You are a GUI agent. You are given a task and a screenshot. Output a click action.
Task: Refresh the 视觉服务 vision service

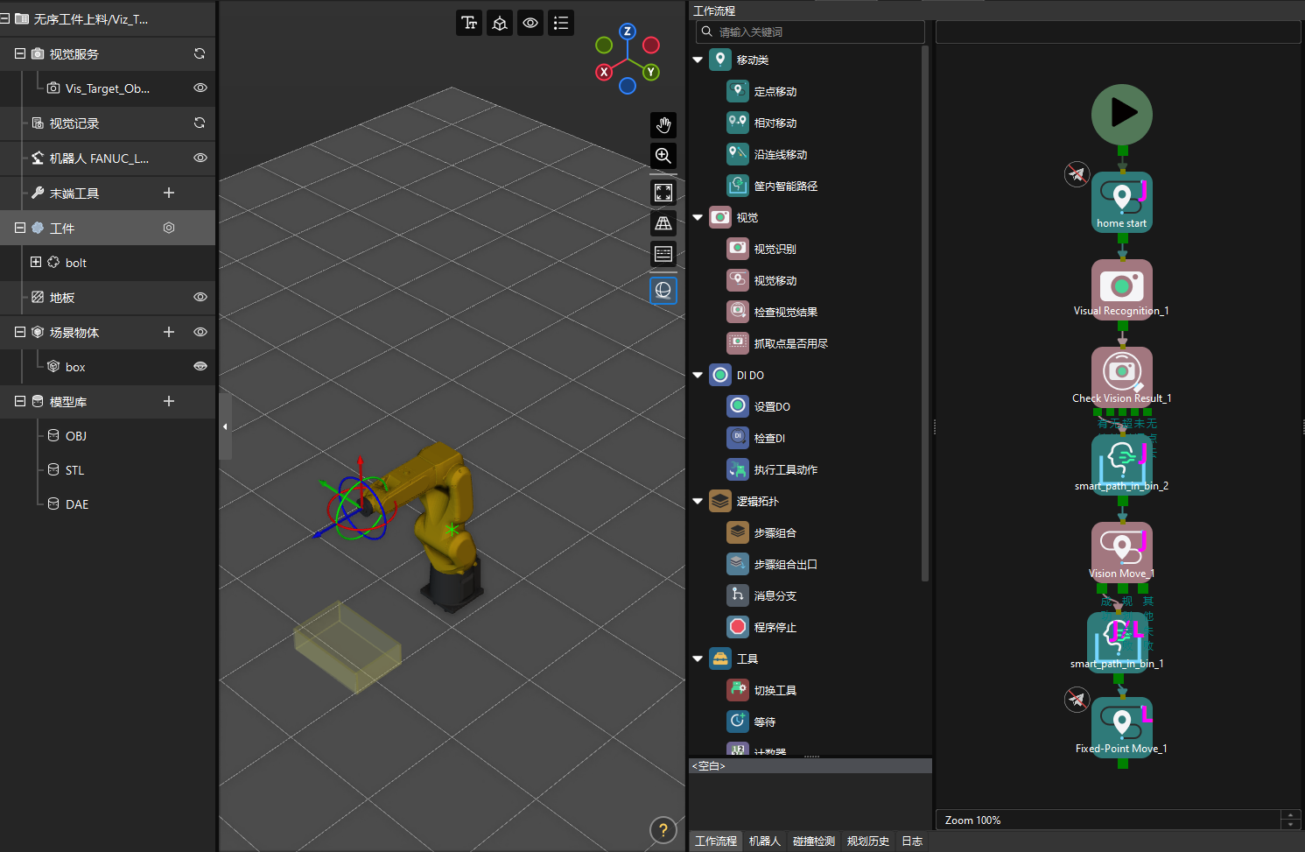[x=200, y=53]
